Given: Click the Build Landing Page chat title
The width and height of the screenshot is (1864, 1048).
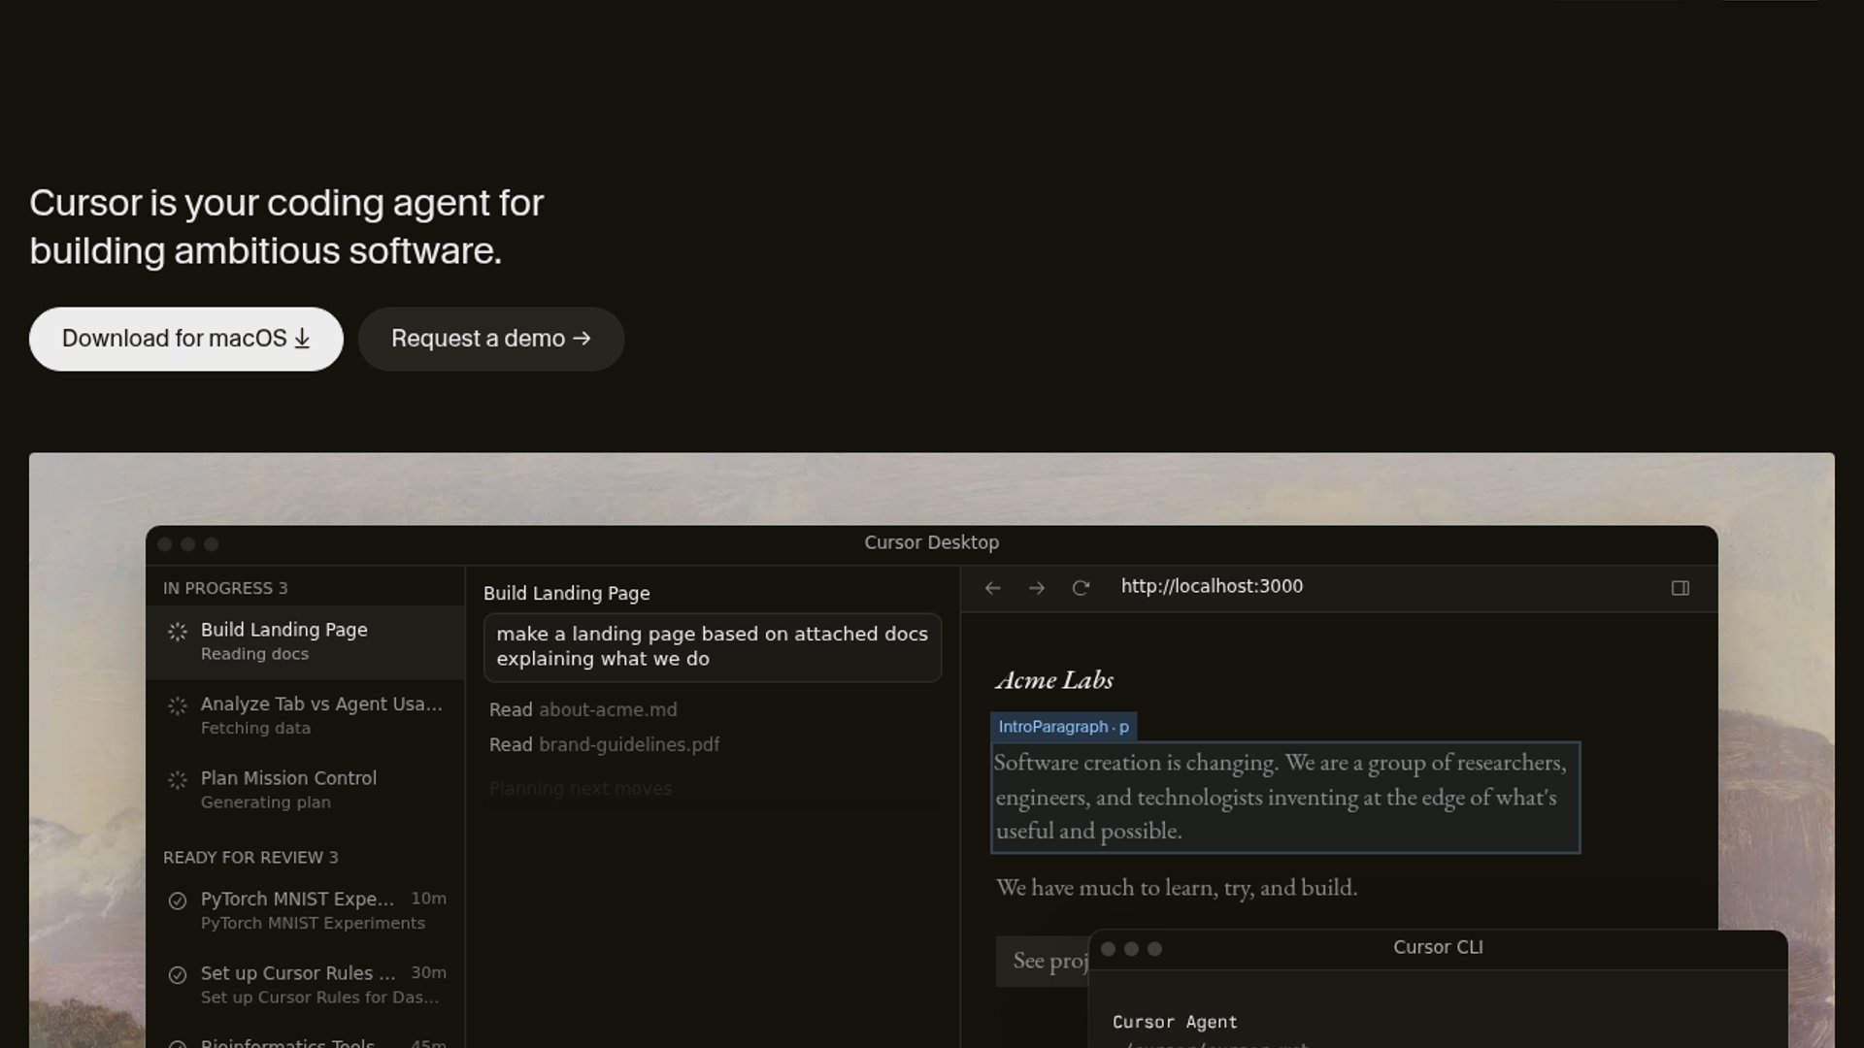Looking at the screenshot, I should [567, 594].
